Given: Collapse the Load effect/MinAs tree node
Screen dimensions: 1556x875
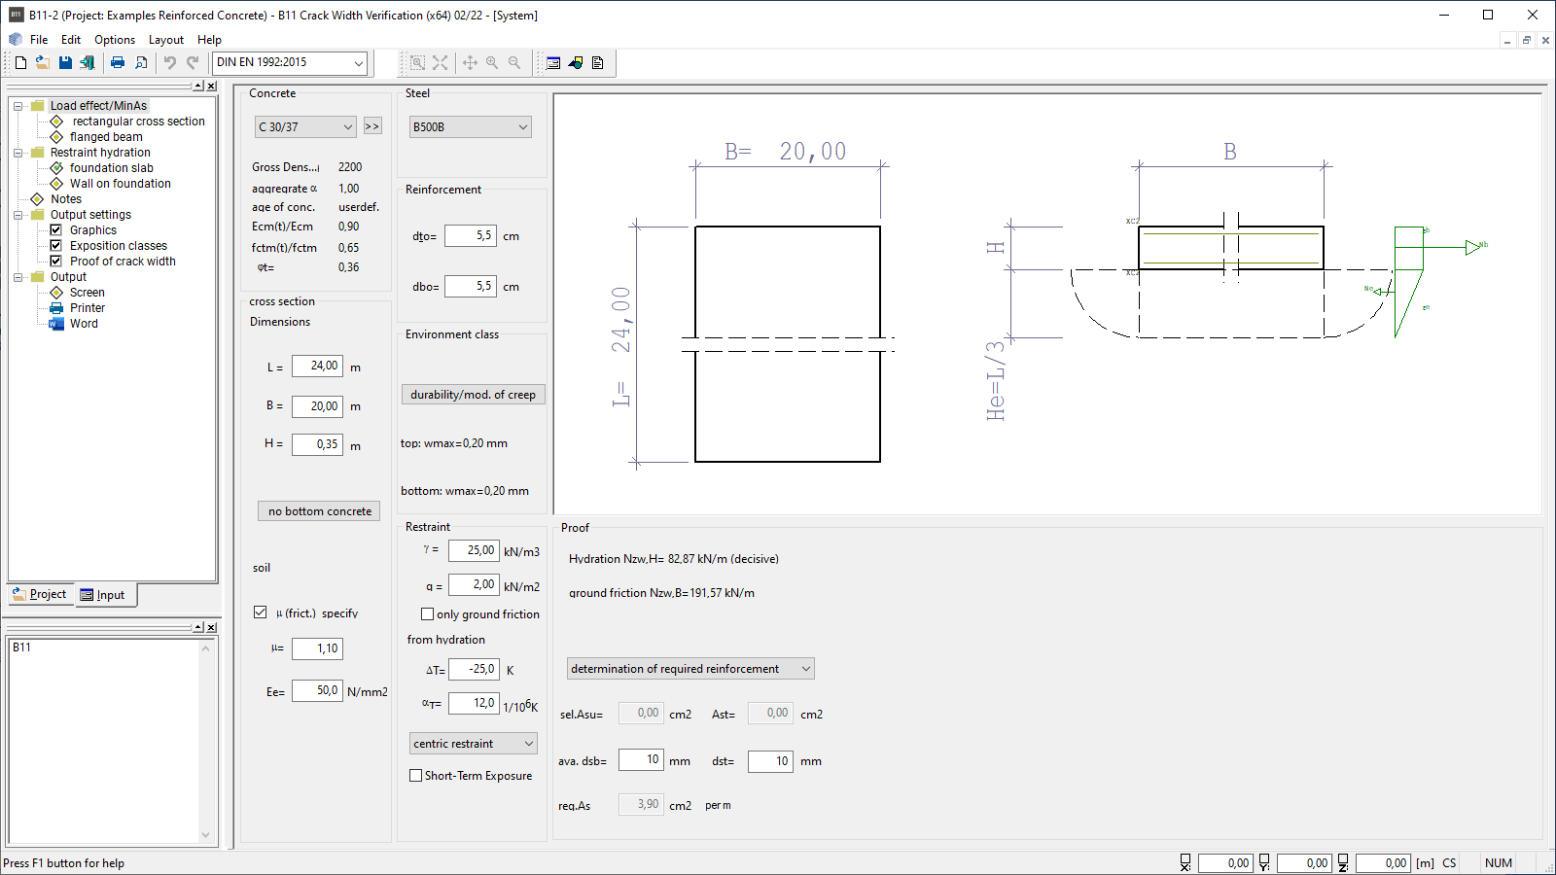Looking at the screenshot, I should [x=18, y=106].
